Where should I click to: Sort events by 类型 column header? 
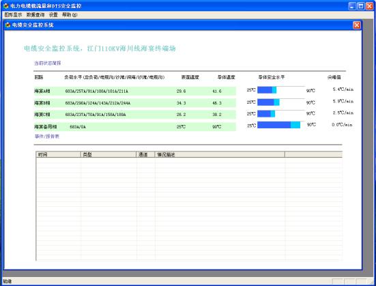tap(109, 154)
